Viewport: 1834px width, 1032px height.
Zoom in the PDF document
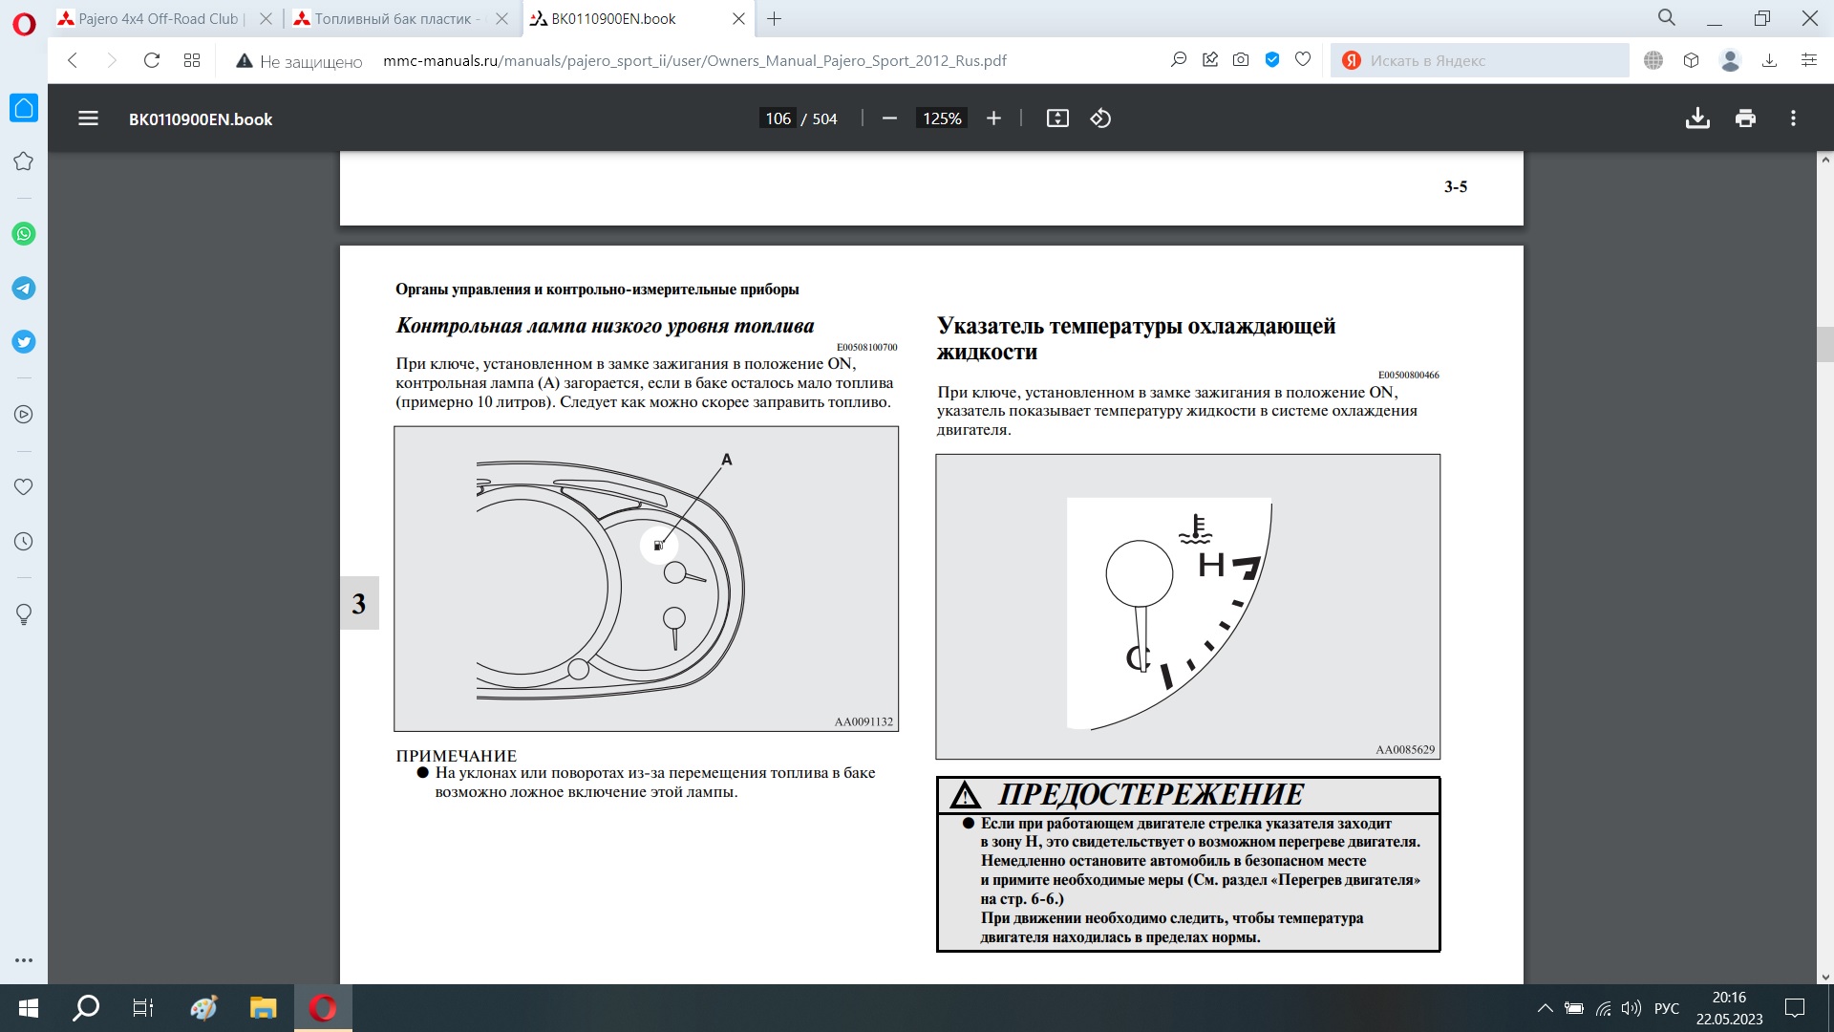993,118
